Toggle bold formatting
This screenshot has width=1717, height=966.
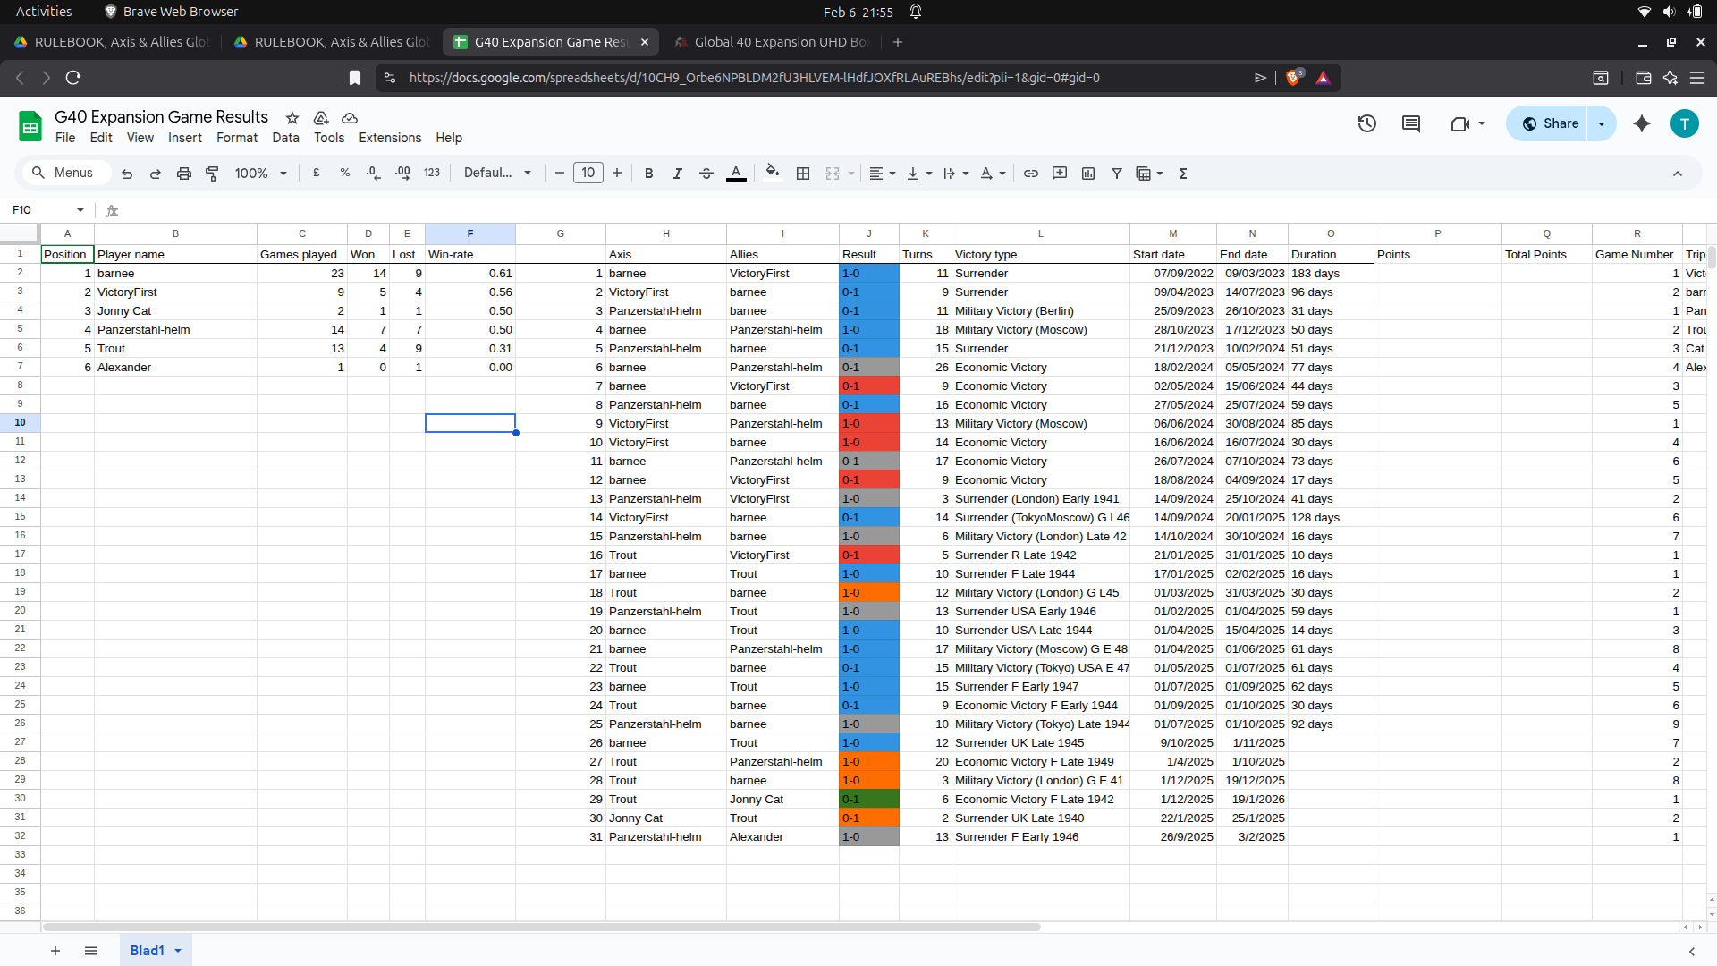pos(649,173)
